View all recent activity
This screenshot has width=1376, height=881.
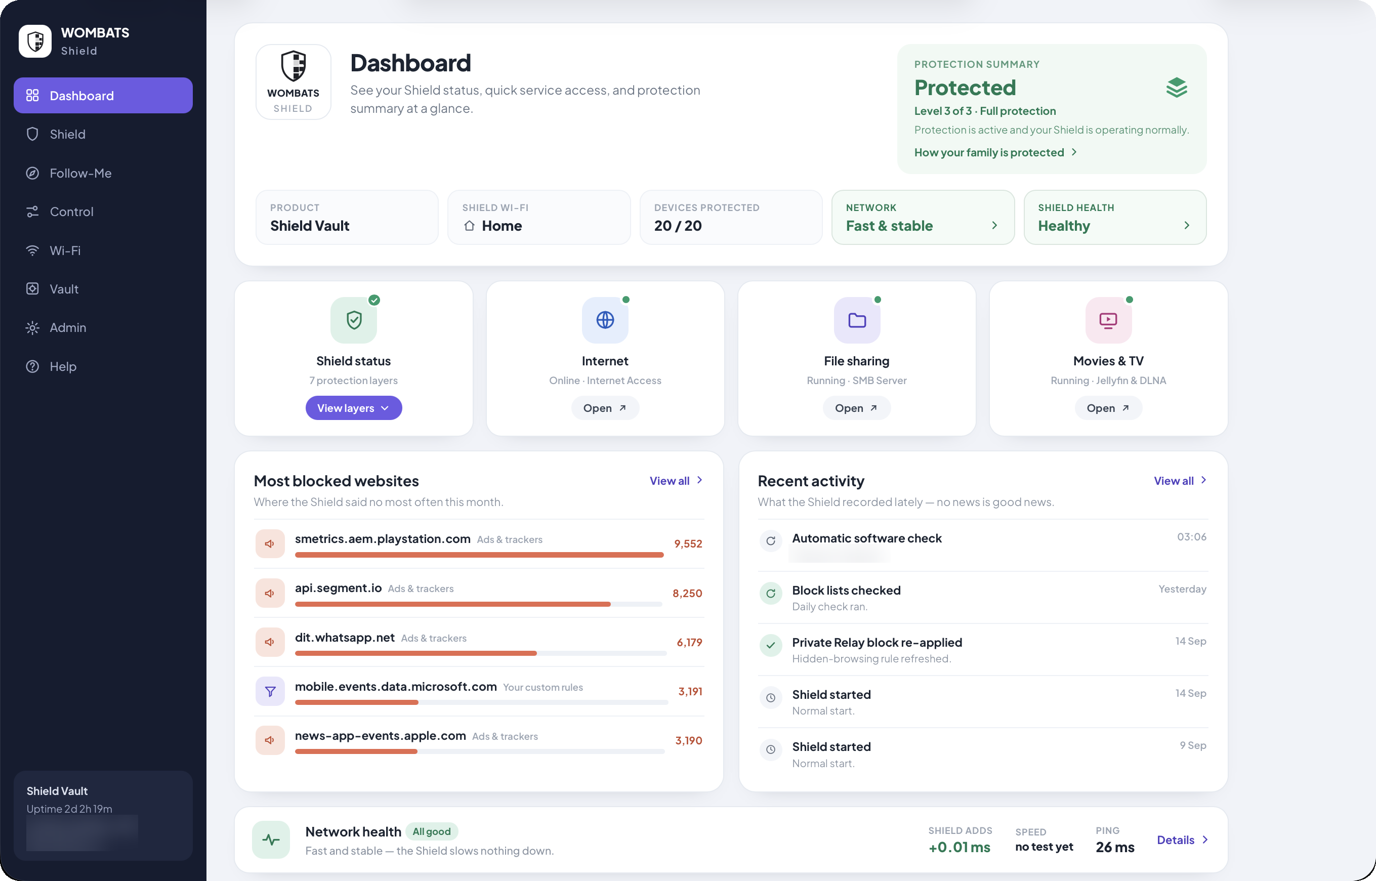coord(1180,481)
